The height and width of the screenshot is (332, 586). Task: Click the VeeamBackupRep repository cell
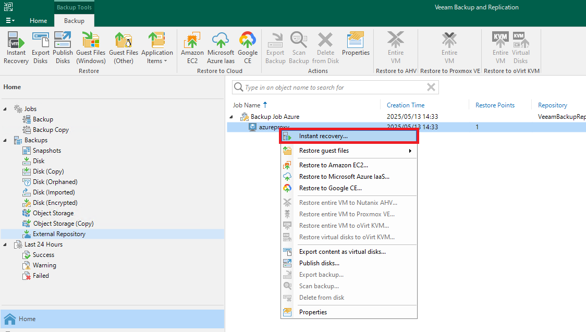click(561, 117)
